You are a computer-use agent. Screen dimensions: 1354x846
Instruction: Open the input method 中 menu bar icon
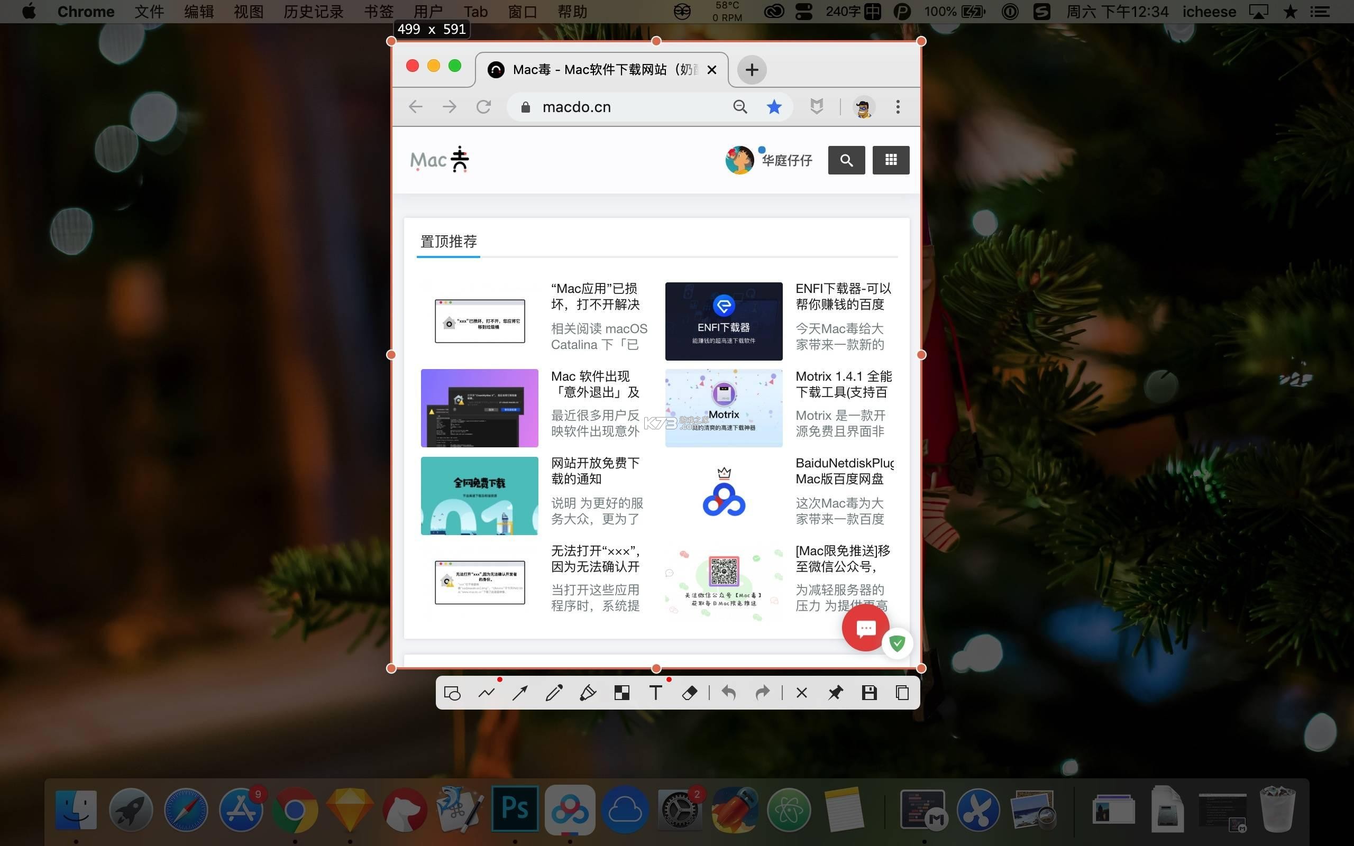pyautogui.click(x=872, y=12)
